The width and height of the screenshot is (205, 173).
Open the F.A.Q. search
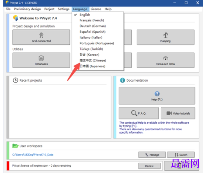click(139, 113)
